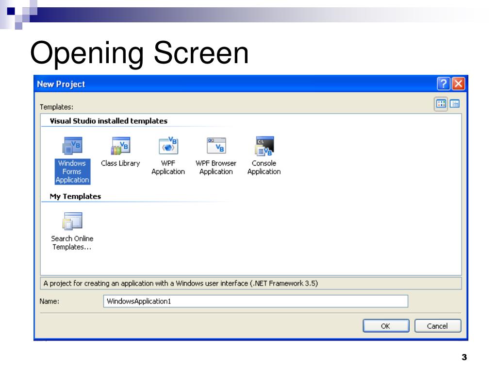Viewport: 497px width, 373px height.
Task: Click the 'Console Application' label text
Action: 264,168
